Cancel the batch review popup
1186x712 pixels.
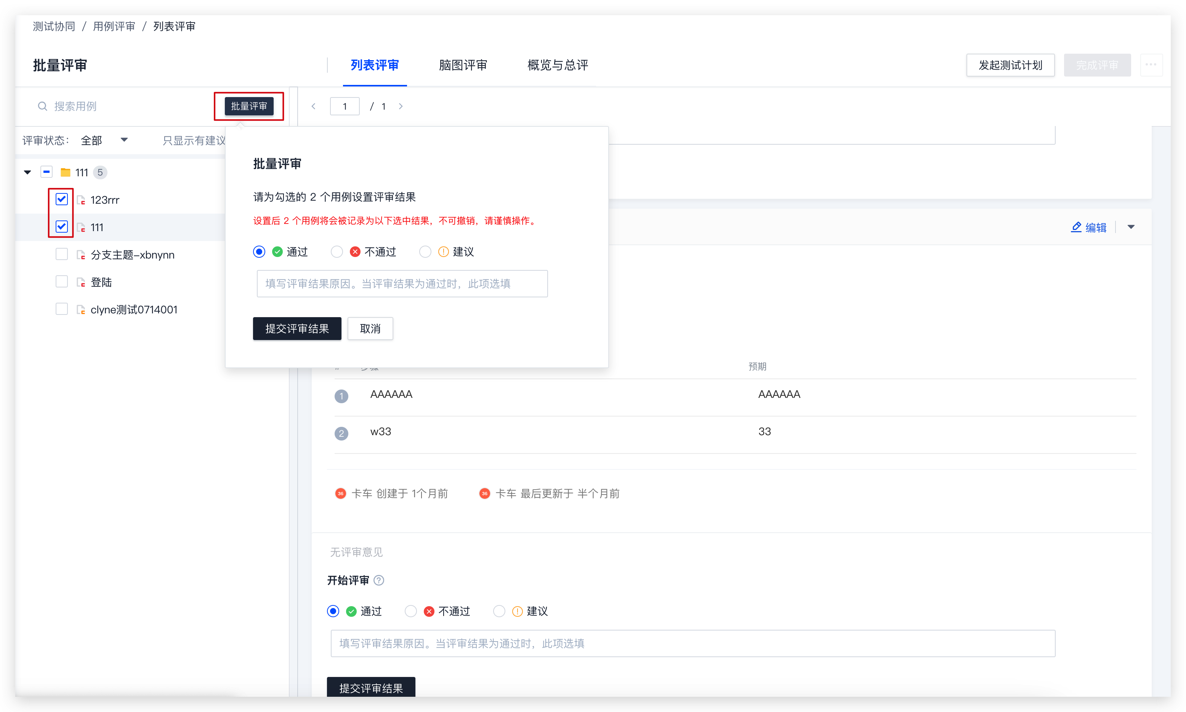[x=370, y=329]
